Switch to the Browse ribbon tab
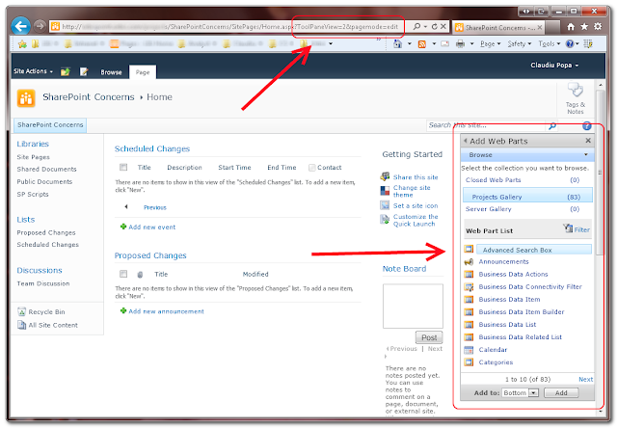Viewport: 617px width, 428px height. tap(111, 72)
